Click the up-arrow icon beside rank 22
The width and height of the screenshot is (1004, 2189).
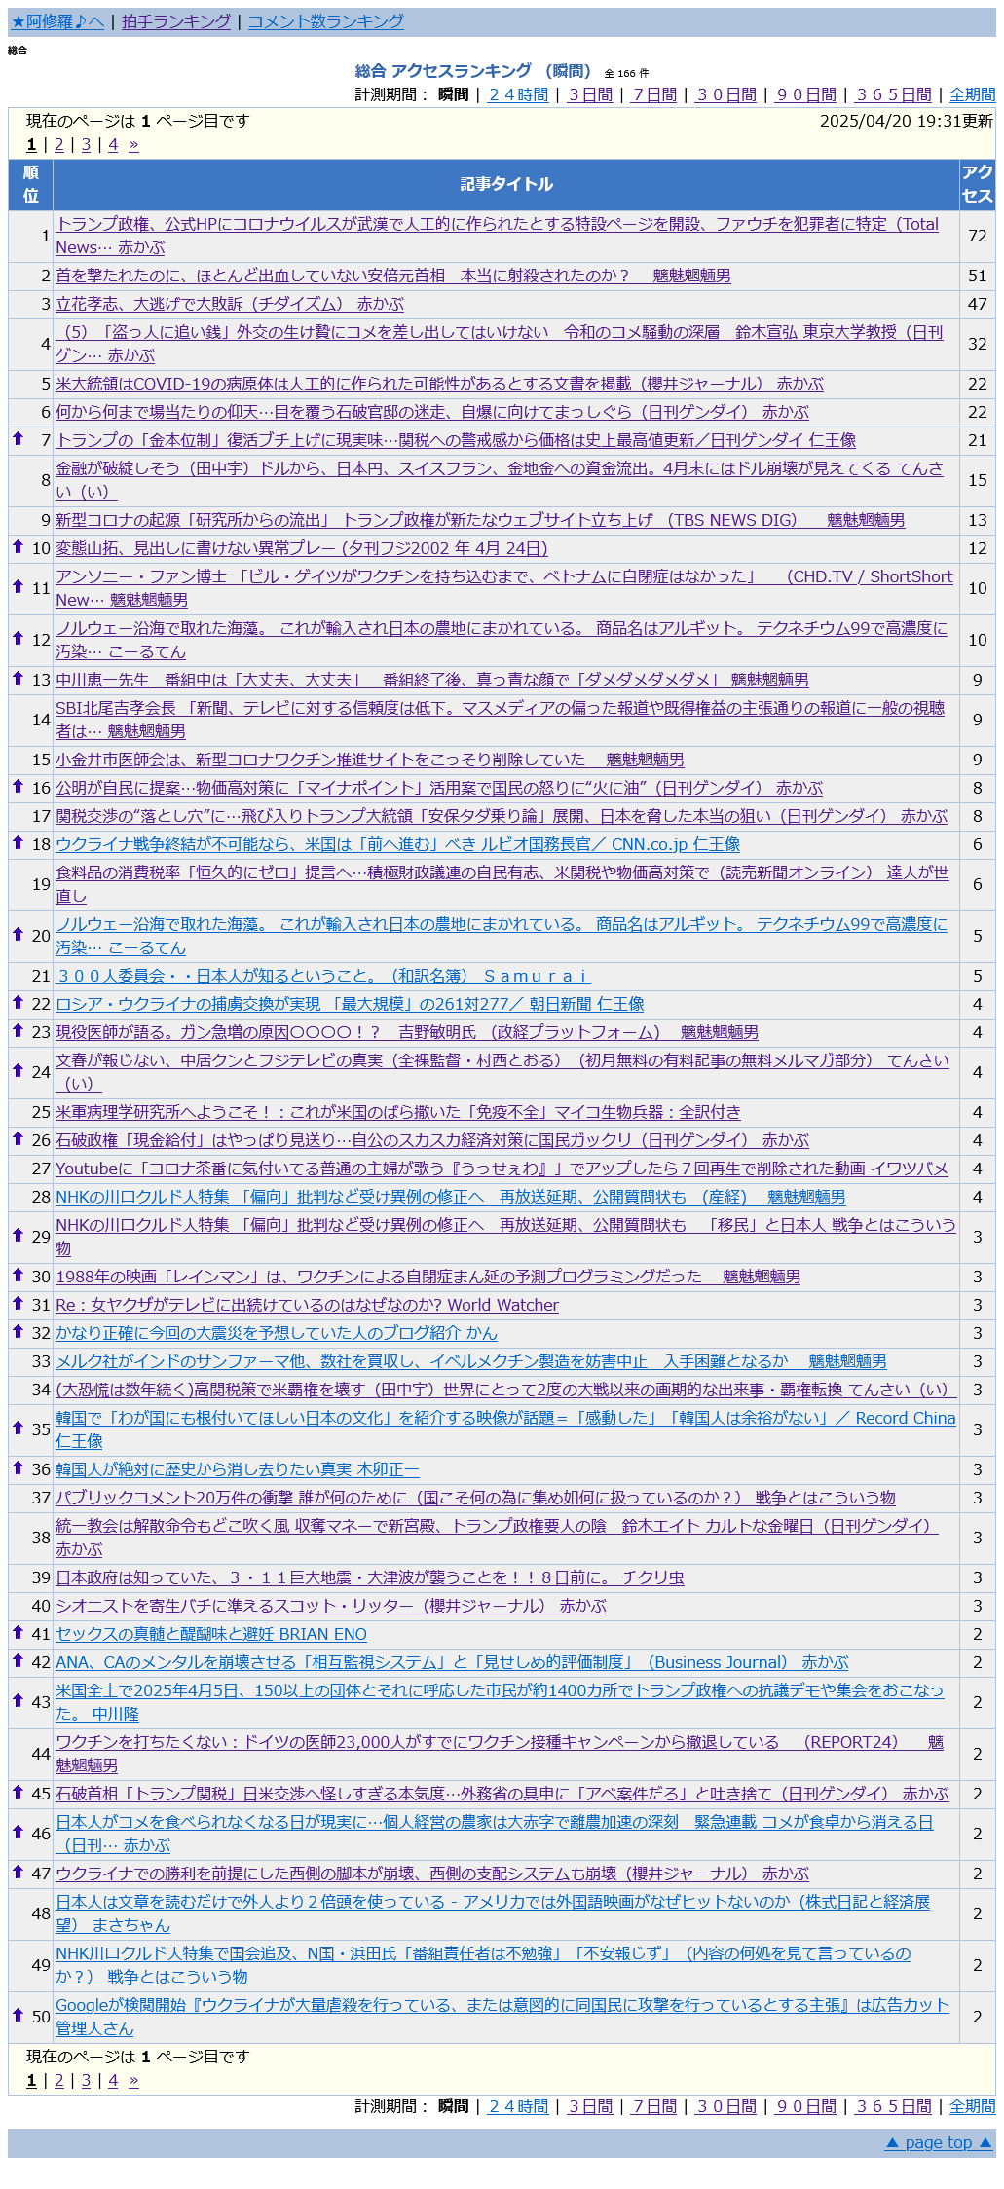pyautogui.click(x=18, y=1002)
